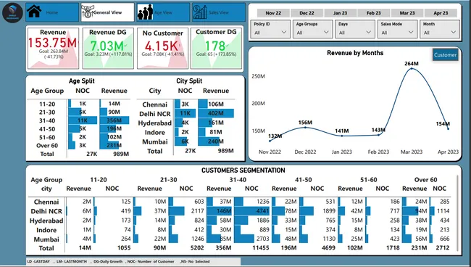Click the 132M Nov 2022 data point
This screenshot has height=267, width=471.
point(270,141)
